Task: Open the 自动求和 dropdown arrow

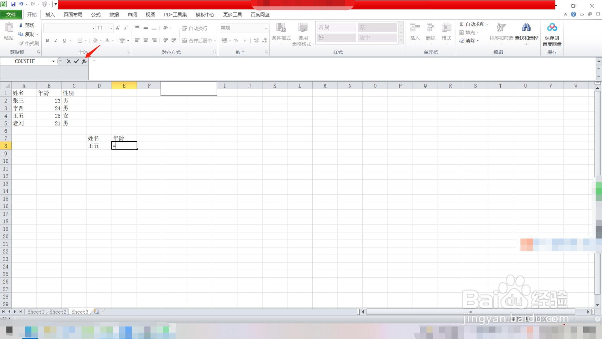Action: point(487,24)
